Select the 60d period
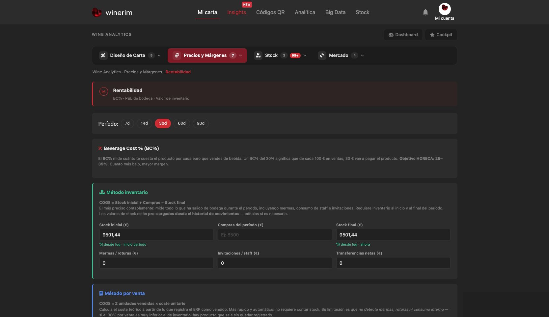The width and height of the screenshot is (549, 317). (182, 123)
